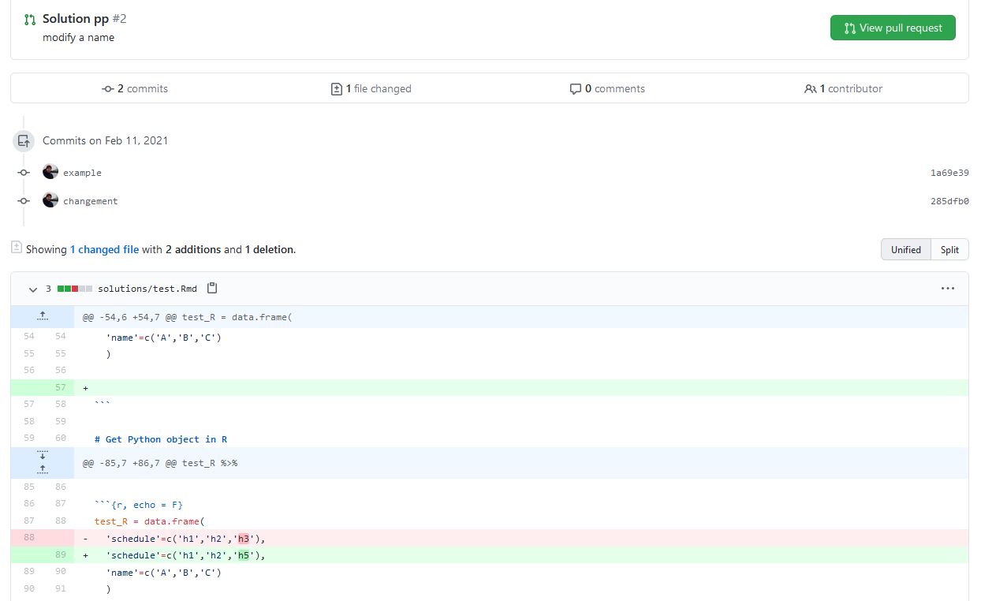Click the 1 changed file link
996x601 pixels.
coord(104,249)
